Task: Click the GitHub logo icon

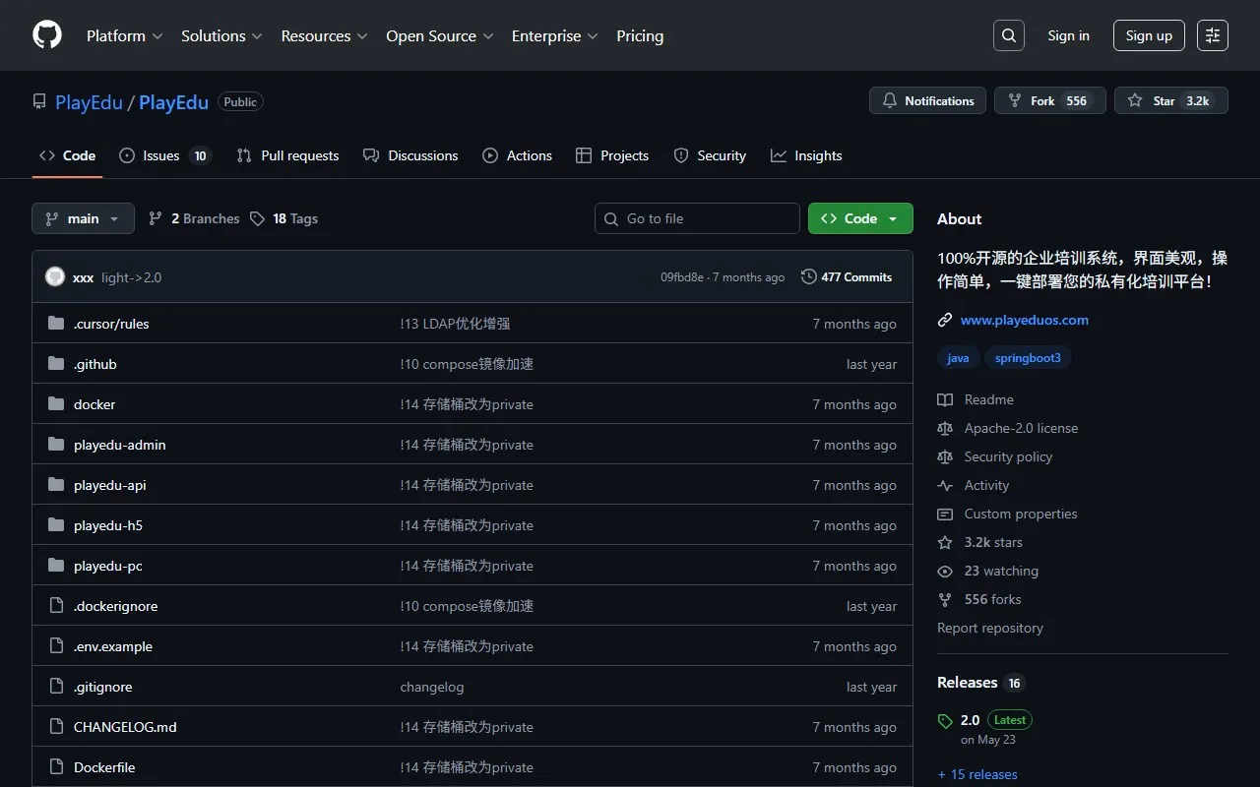Action: (47, 35)
